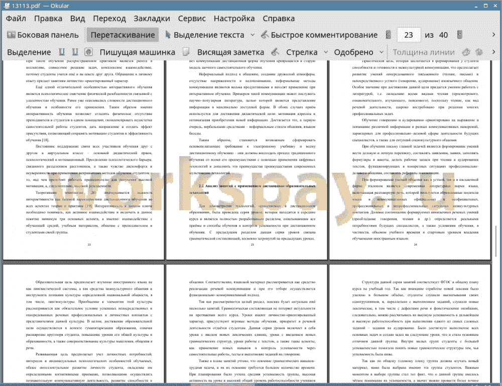The height and width of the screenshot is (386, 502).
Task: Select the Выделение текста tool
Action: point(205,35)
